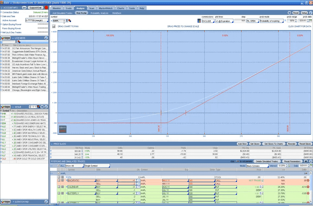Remove the first BUTTERFLY trade with red X
313x206 pixels.
coord(308,193)
